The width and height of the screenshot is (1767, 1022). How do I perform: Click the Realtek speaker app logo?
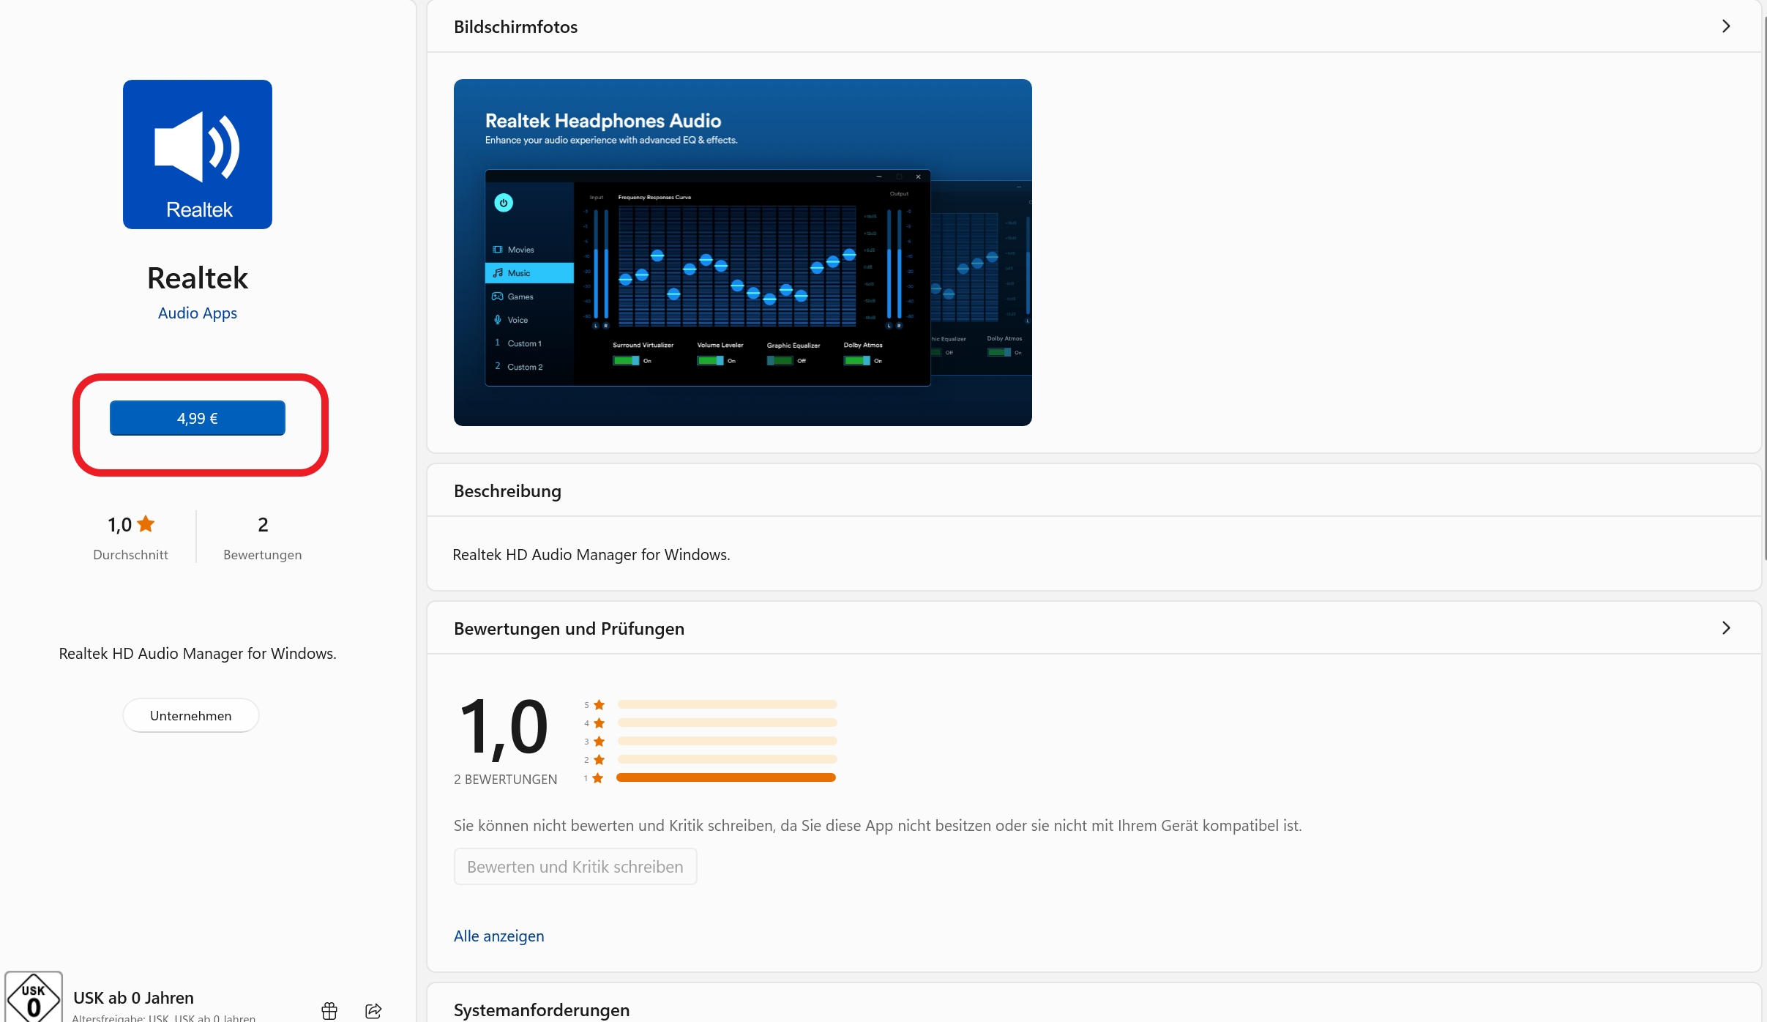pos(198,154)
